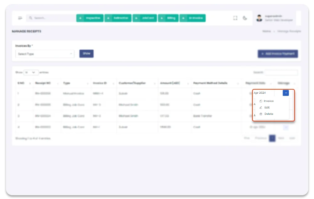Switch to dark mode with moon icon
Viewport: 314px width, 199px height.
point(245,18)
